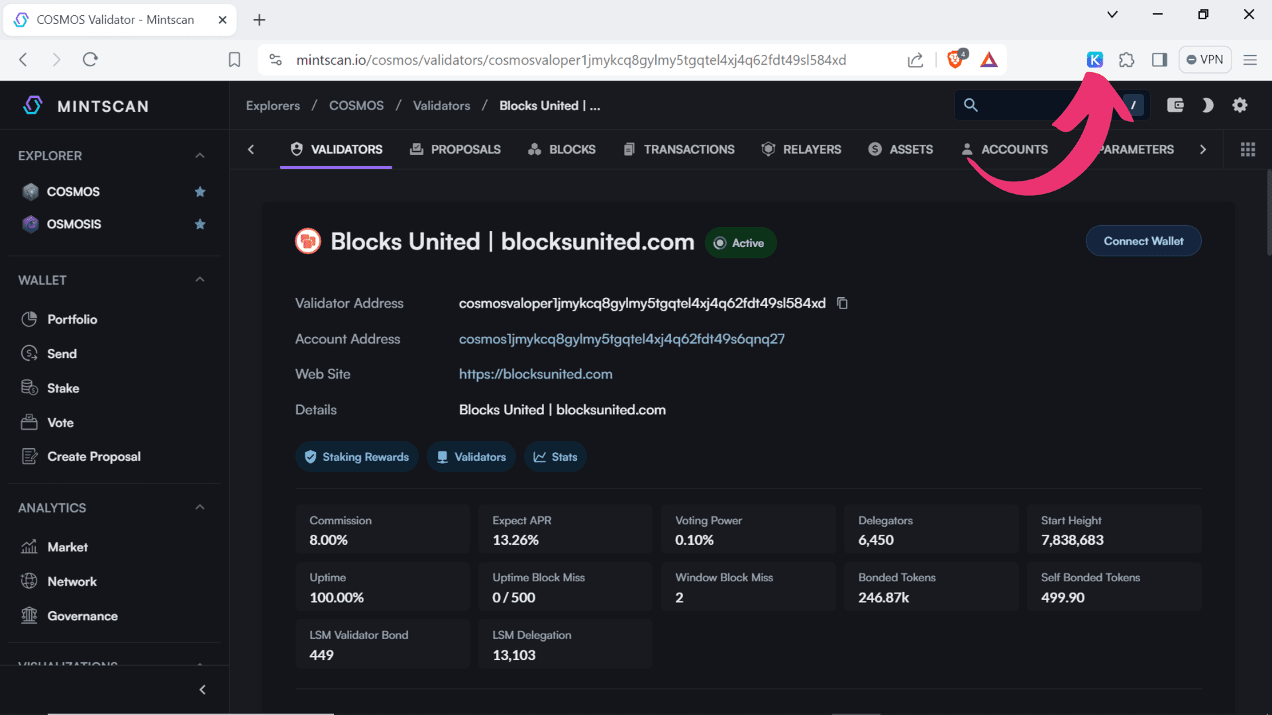Collapse the ANALYTICS section
1272x715 pixels.
click(200, 508)
